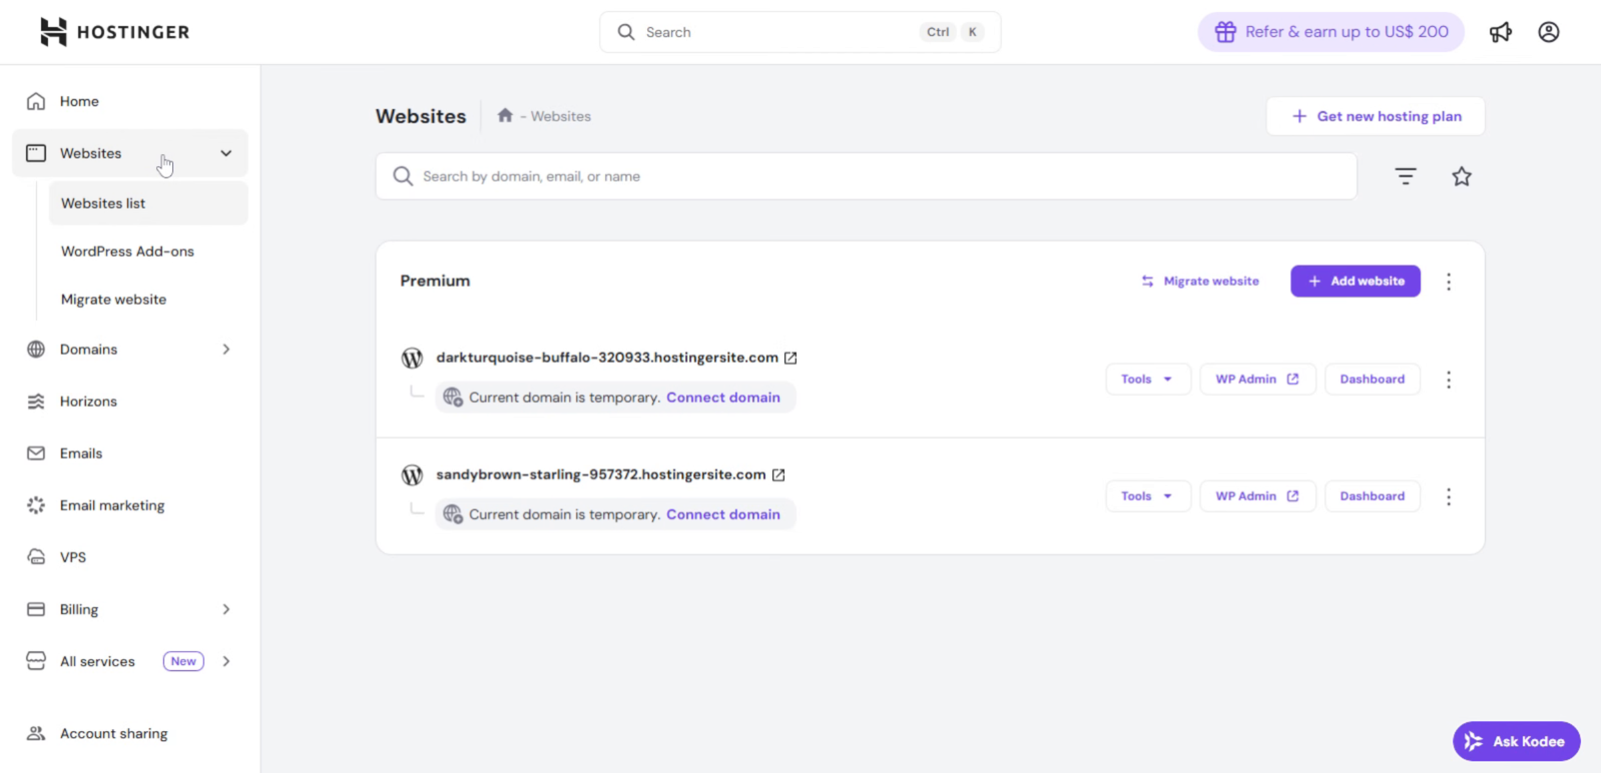Image resolution: width=1601 pixels, height=773 pixels.
Task: Collapse the Websites sidebar section
Action: pyautogui.click(x=226, y=153)
